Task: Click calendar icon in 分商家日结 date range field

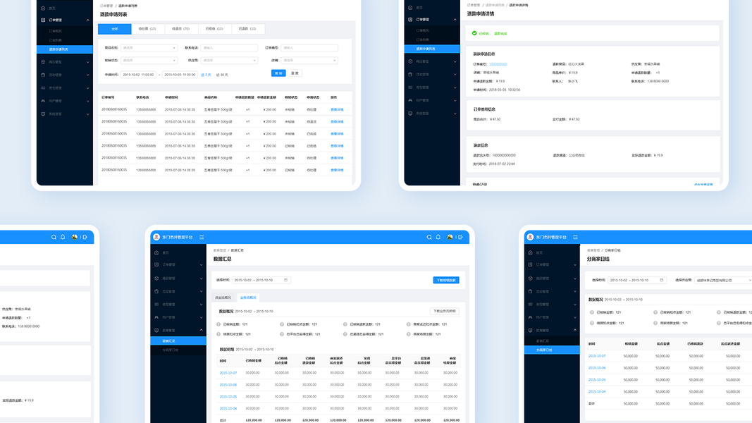Action: click(x=661, y=280)
